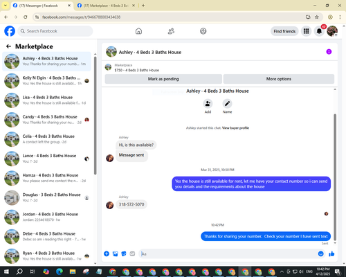Go back in browser history
This screenshot has height=277, width=346.
[x=6, y=17]
